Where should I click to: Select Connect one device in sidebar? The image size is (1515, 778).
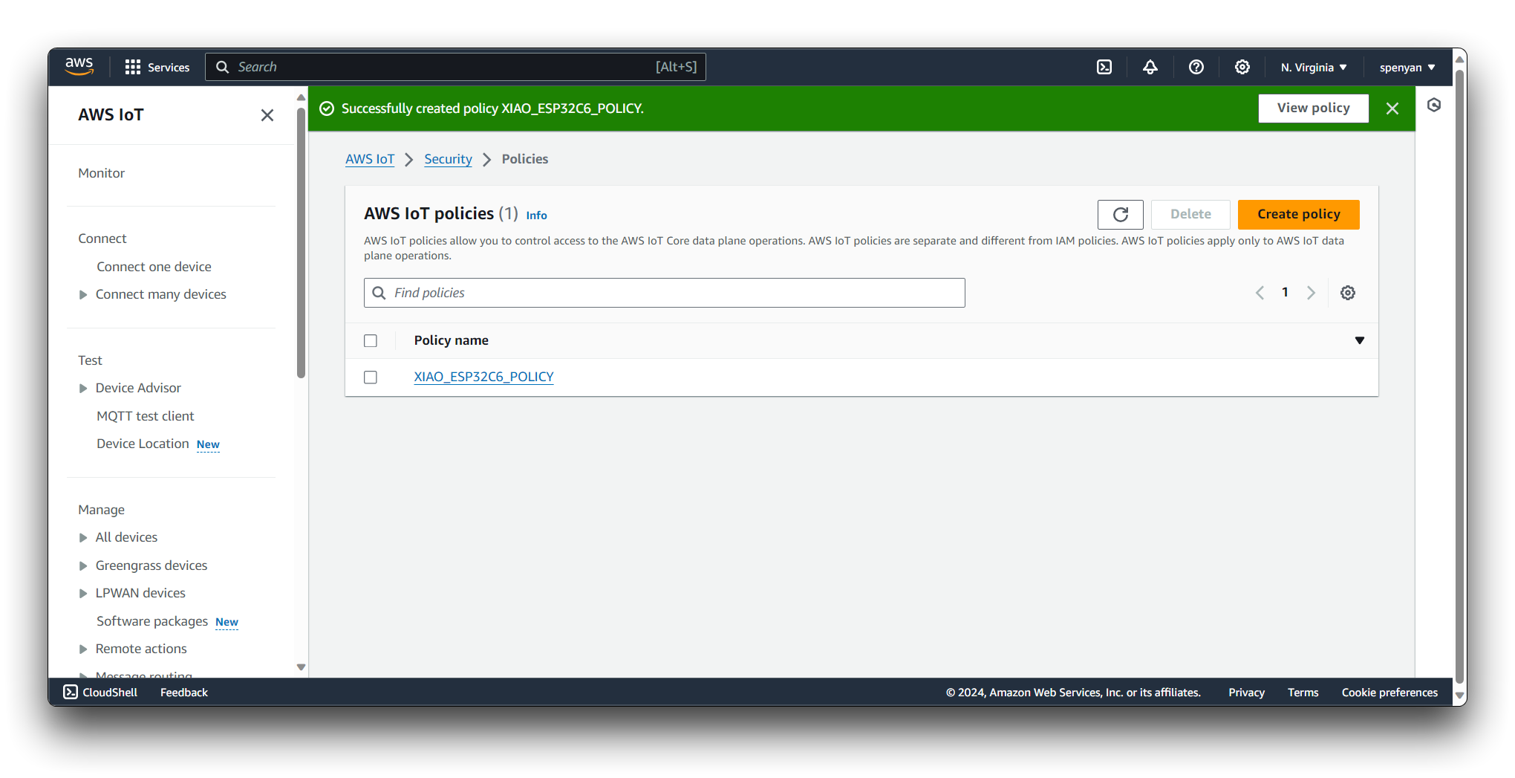tap(154, 267)
